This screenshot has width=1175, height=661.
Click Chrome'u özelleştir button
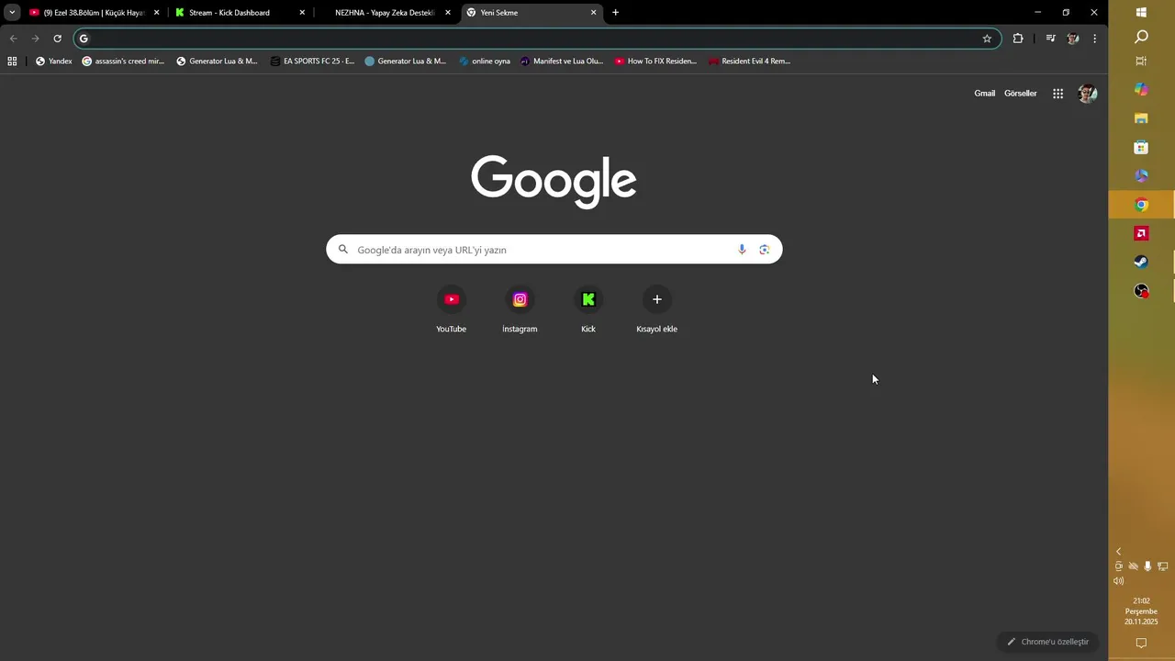[x=1047, y=642]
